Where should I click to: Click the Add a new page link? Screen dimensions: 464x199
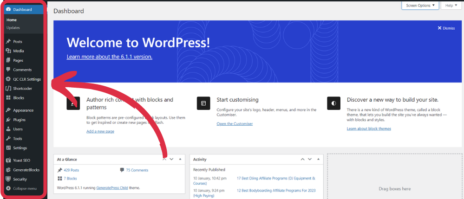tap(100, 131)
